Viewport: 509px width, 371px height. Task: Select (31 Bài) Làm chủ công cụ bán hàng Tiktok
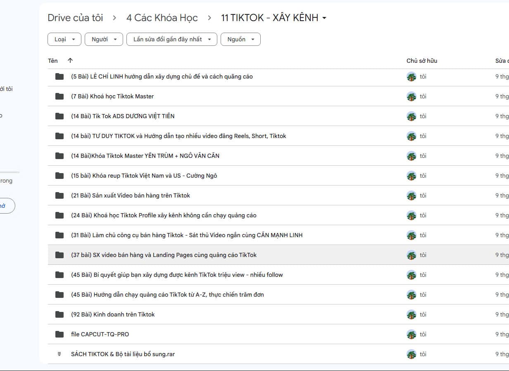(187, 235)
